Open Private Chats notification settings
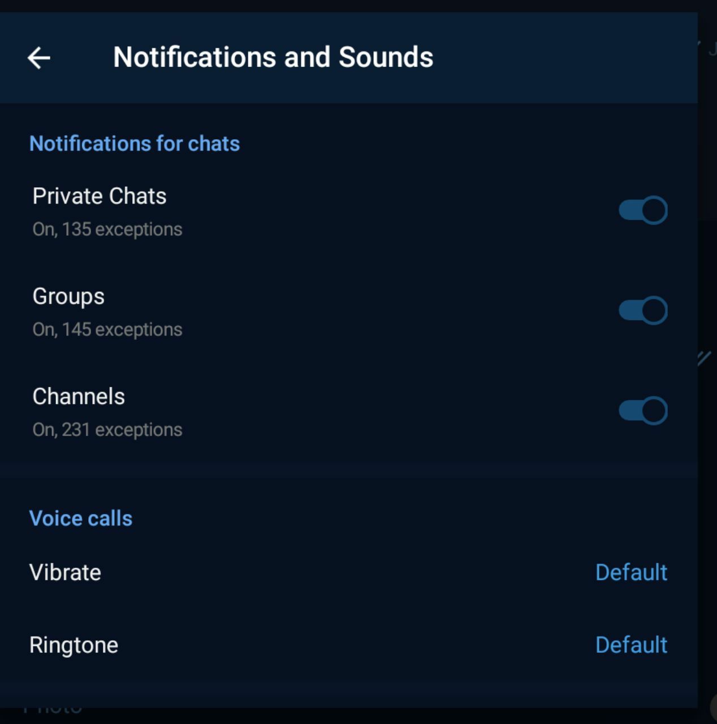This screenshot has height=724, width=717. [x=100, y=196]
